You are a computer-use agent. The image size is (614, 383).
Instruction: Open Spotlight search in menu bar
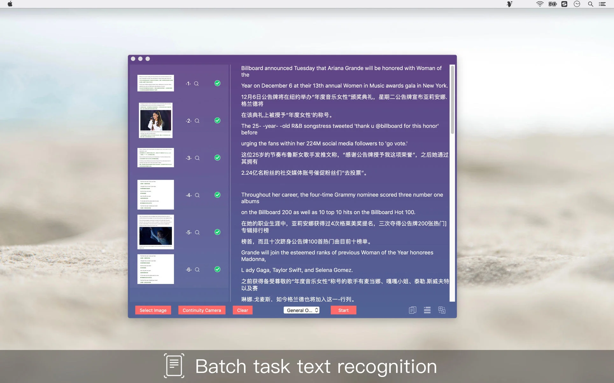point(590,4)
